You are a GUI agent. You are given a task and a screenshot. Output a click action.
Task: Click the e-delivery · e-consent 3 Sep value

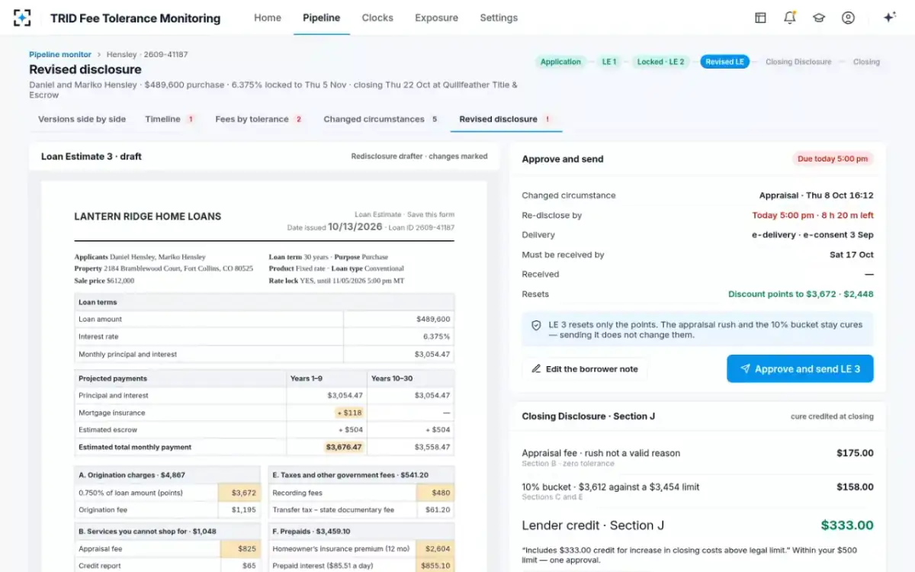813,235
